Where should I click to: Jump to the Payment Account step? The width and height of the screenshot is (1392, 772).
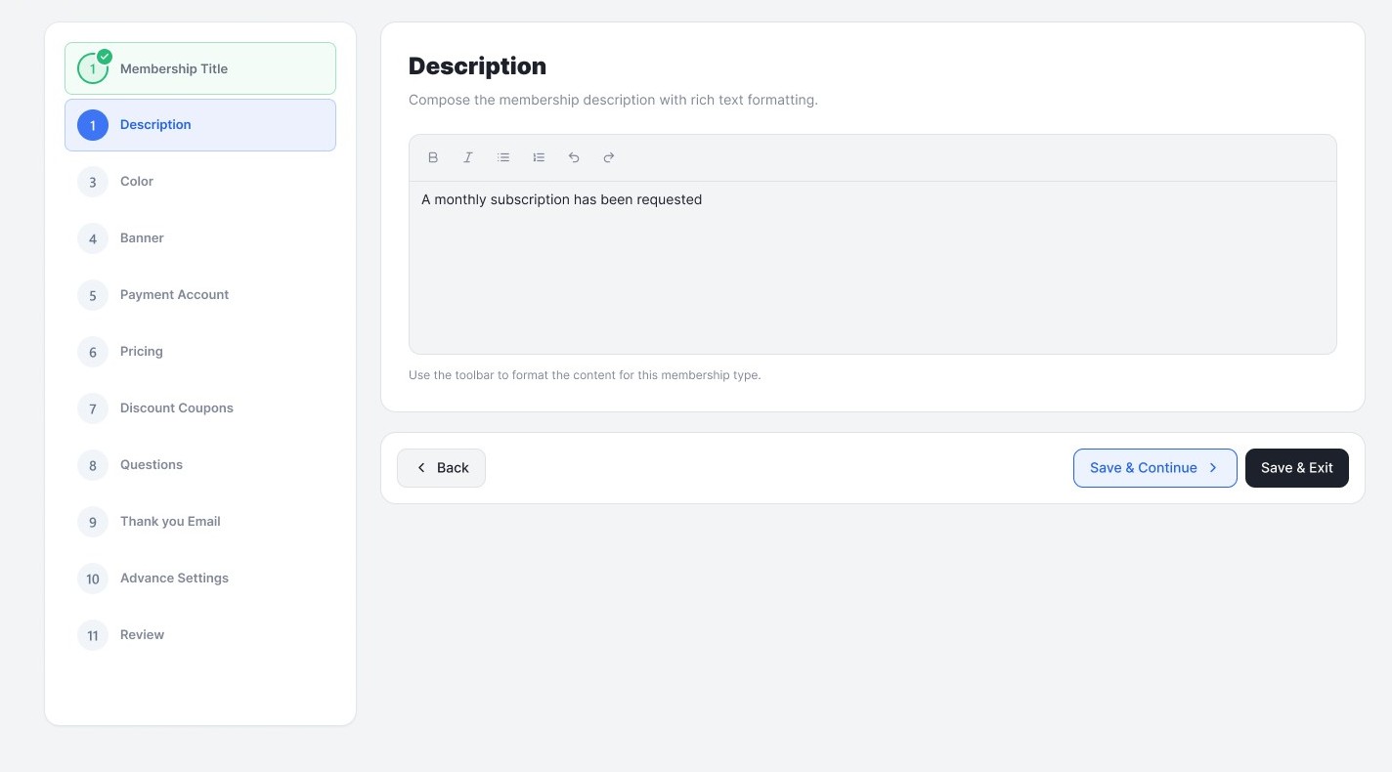[x=200, y=295]
